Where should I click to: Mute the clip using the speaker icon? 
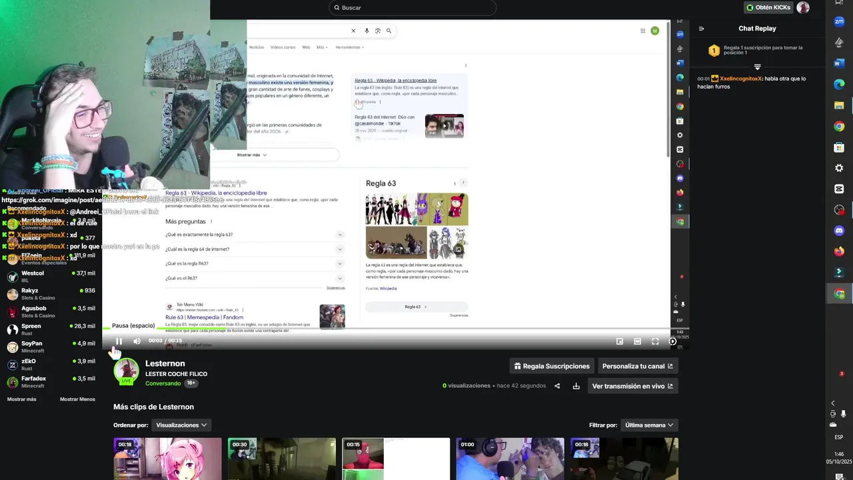pyautogui.click(x=137, y=341)
